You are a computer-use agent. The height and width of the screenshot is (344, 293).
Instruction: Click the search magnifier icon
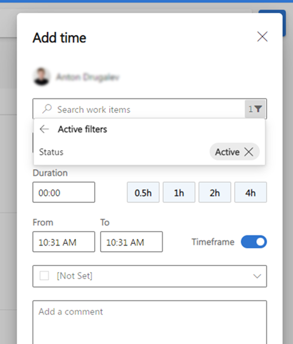coord(47,109)
